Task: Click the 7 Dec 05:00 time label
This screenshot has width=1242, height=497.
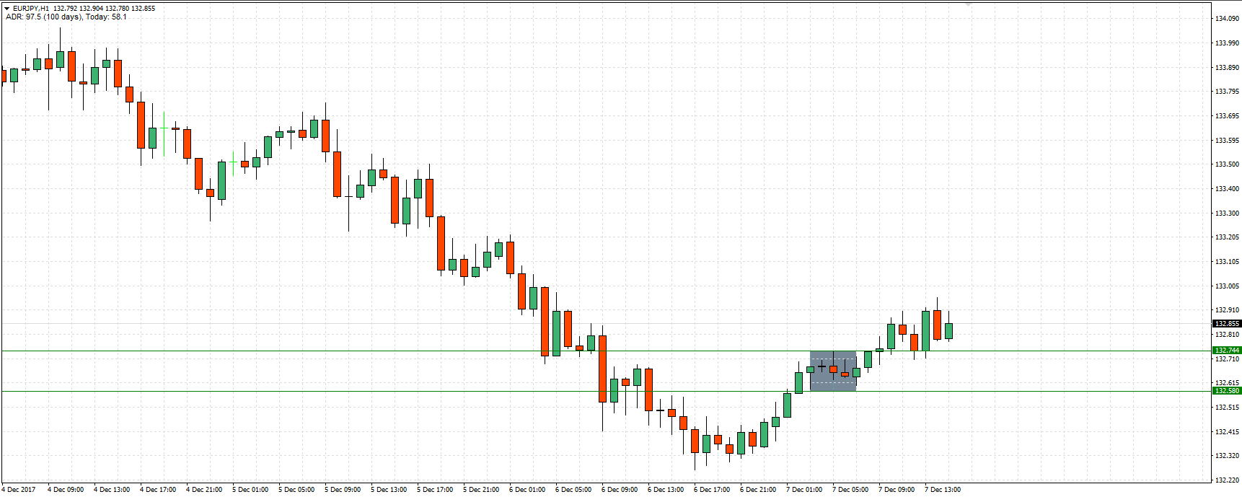Action: tap(850, 490)
